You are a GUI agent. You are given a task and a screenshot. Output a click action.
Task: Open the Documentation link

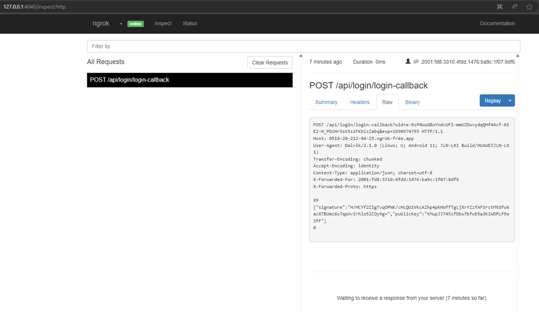(498, 23)
